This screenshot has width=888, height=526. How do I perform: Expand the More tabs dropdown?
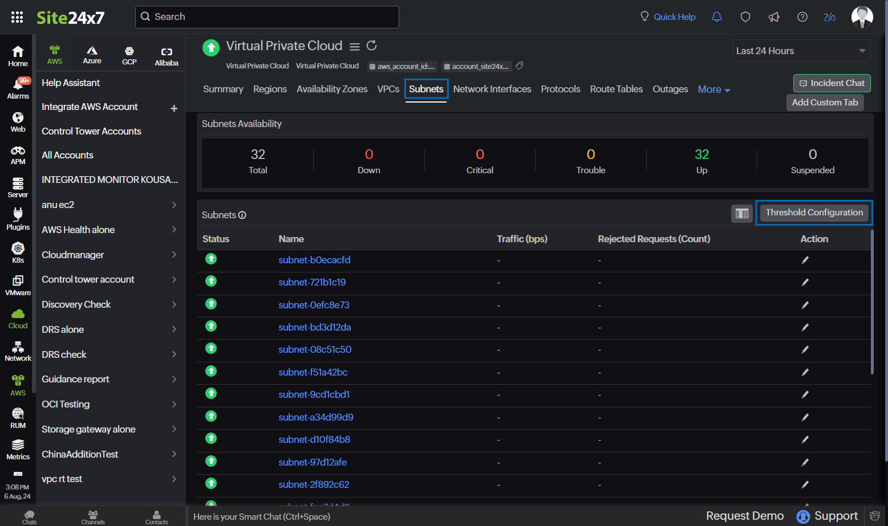[713, 89]
